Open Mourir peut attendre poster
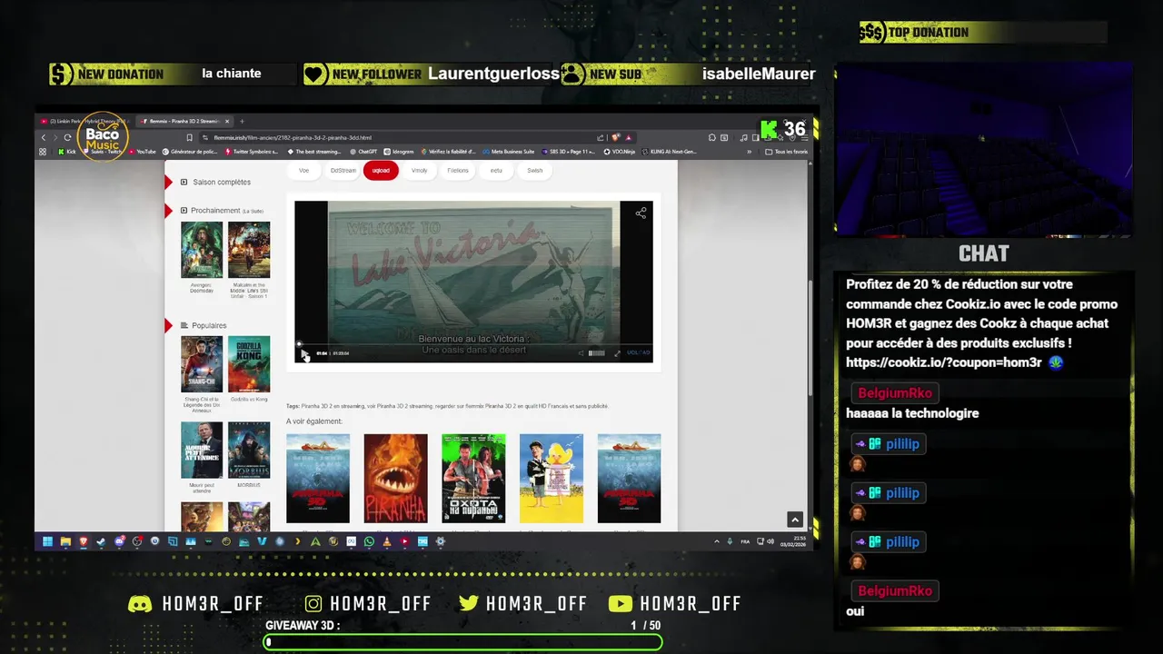Viewport: 1163px width, 654px height. coord(201,450)
